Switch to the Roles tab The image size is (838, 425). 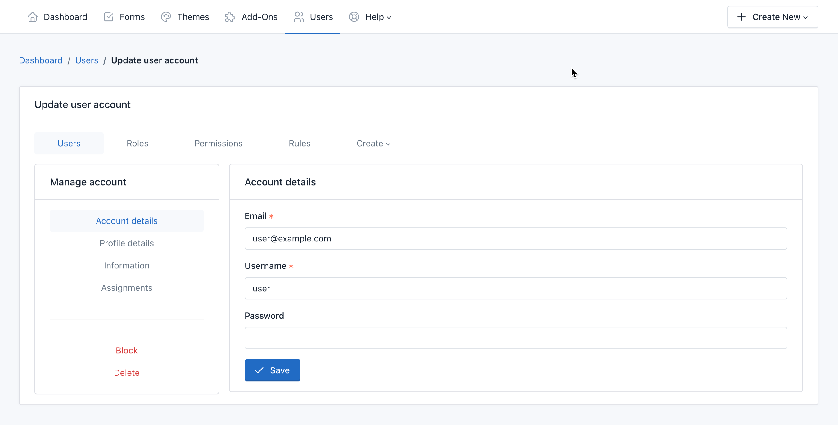pos(137,143)
